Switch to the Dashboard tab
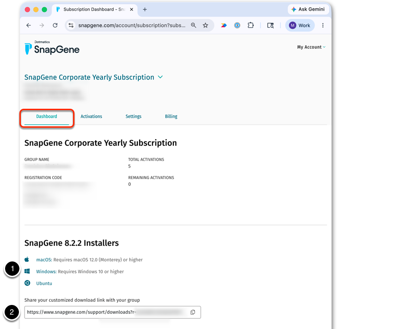Image resolution: width=406 pixels, height=329 pixels. click(x=47, y=117)
